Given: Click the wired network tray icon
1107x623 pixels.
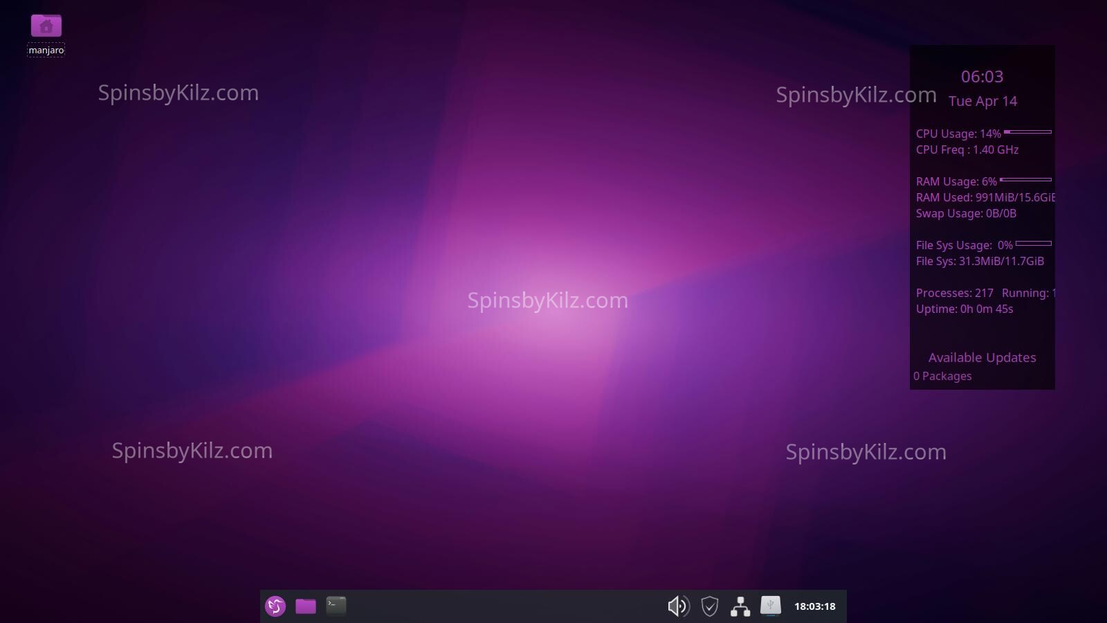Looking at the screenshot, I should coord(740,606).
